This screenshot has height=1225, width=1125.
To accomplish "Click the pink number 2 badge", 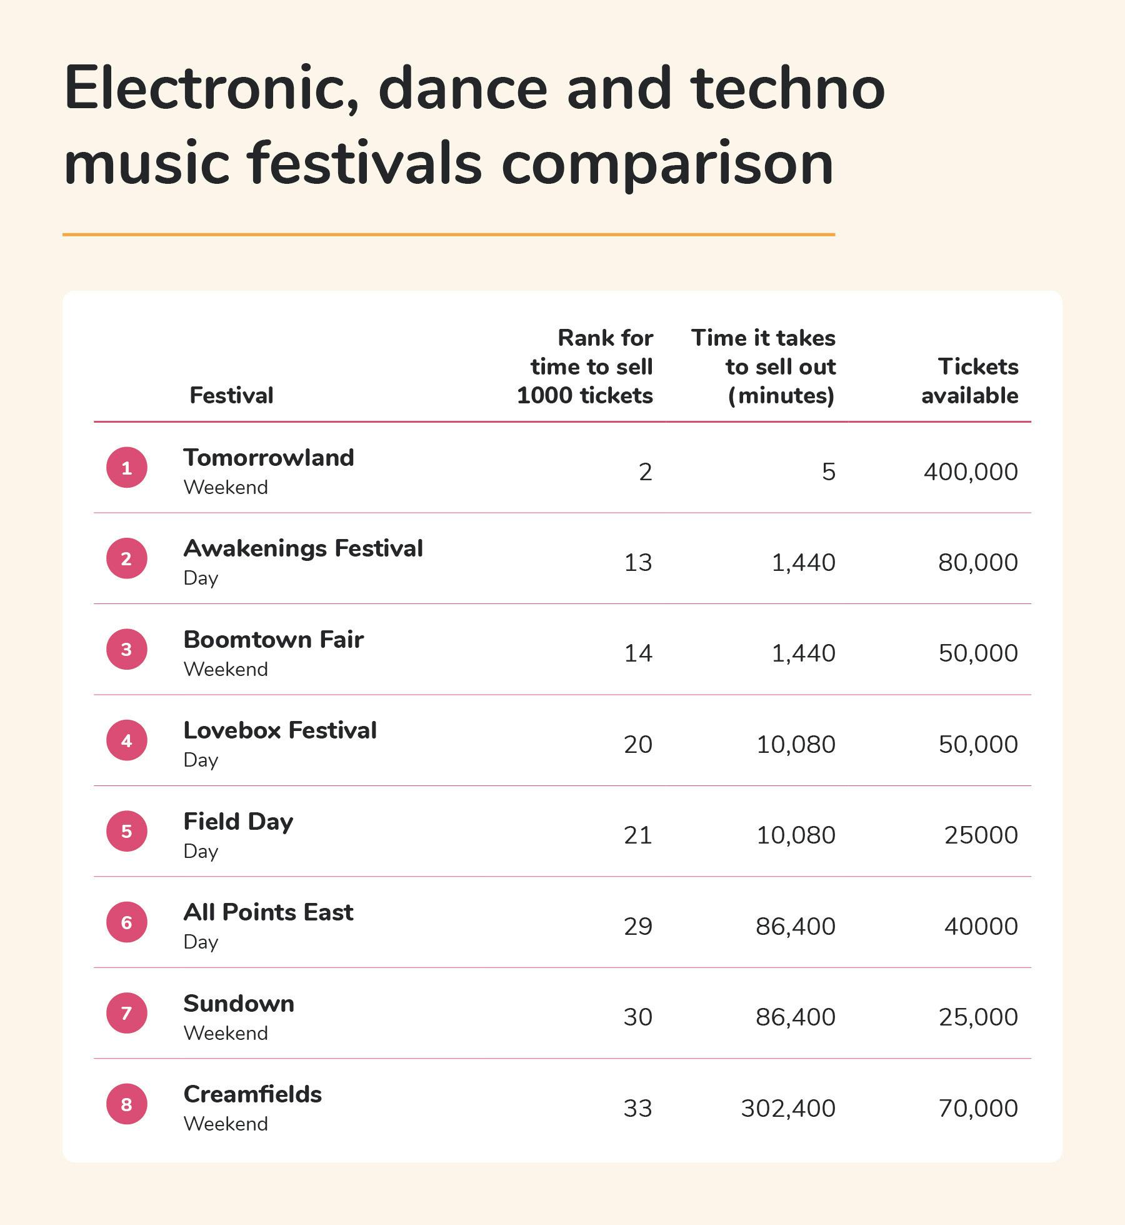I will pos(127,558).
